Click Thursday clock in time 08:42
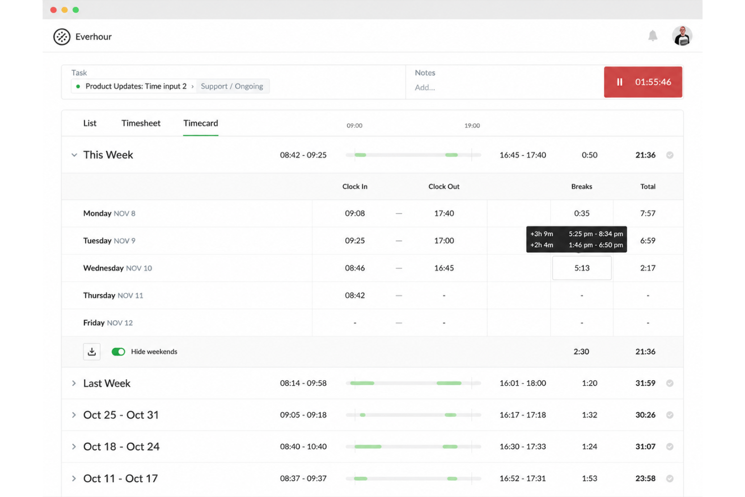The width and height of the screenshot is (745, 497). coord(355,296)
